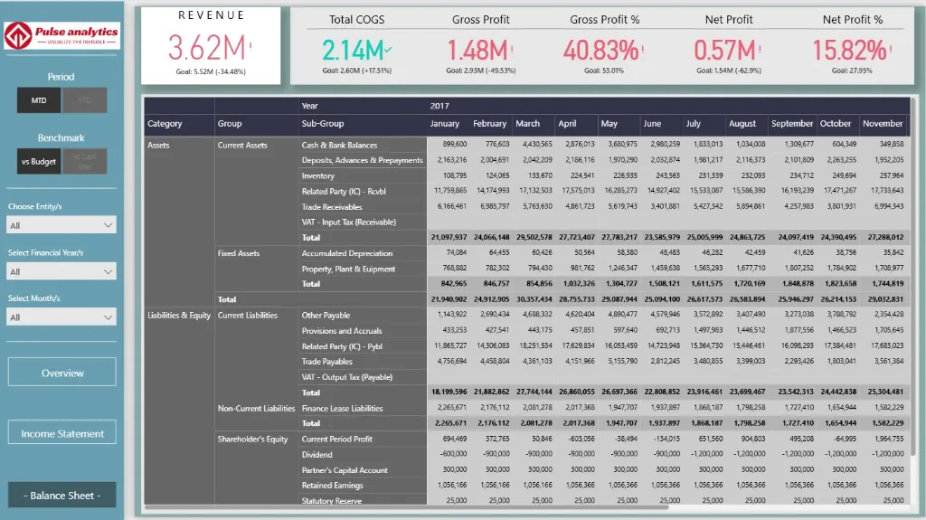Click the Sub-Group column header
This screenshot has height=520, width=926.
[x=323, y=124]
